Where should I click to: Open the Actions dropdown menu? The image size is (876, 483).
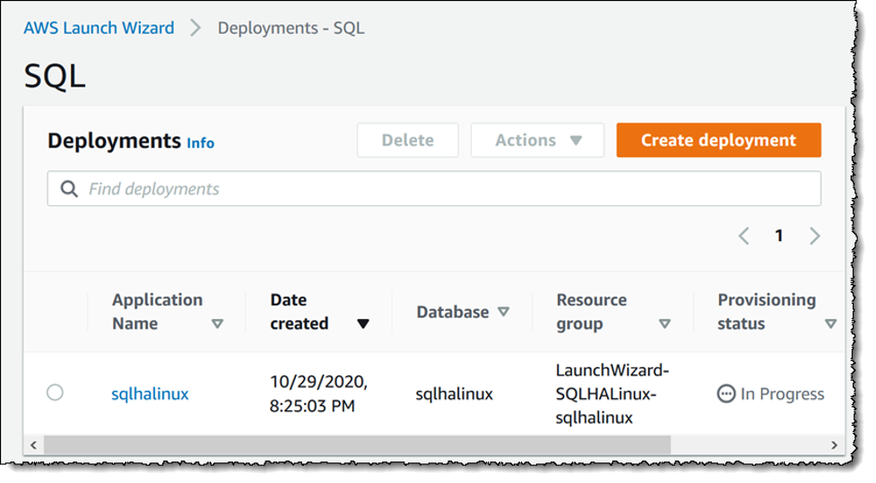tap(538, 141)
